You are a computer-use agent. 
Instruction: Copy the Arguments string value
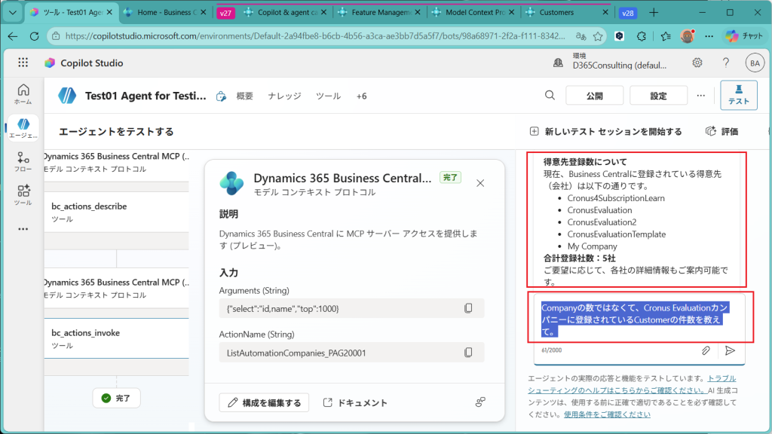[x=468, y=308]
